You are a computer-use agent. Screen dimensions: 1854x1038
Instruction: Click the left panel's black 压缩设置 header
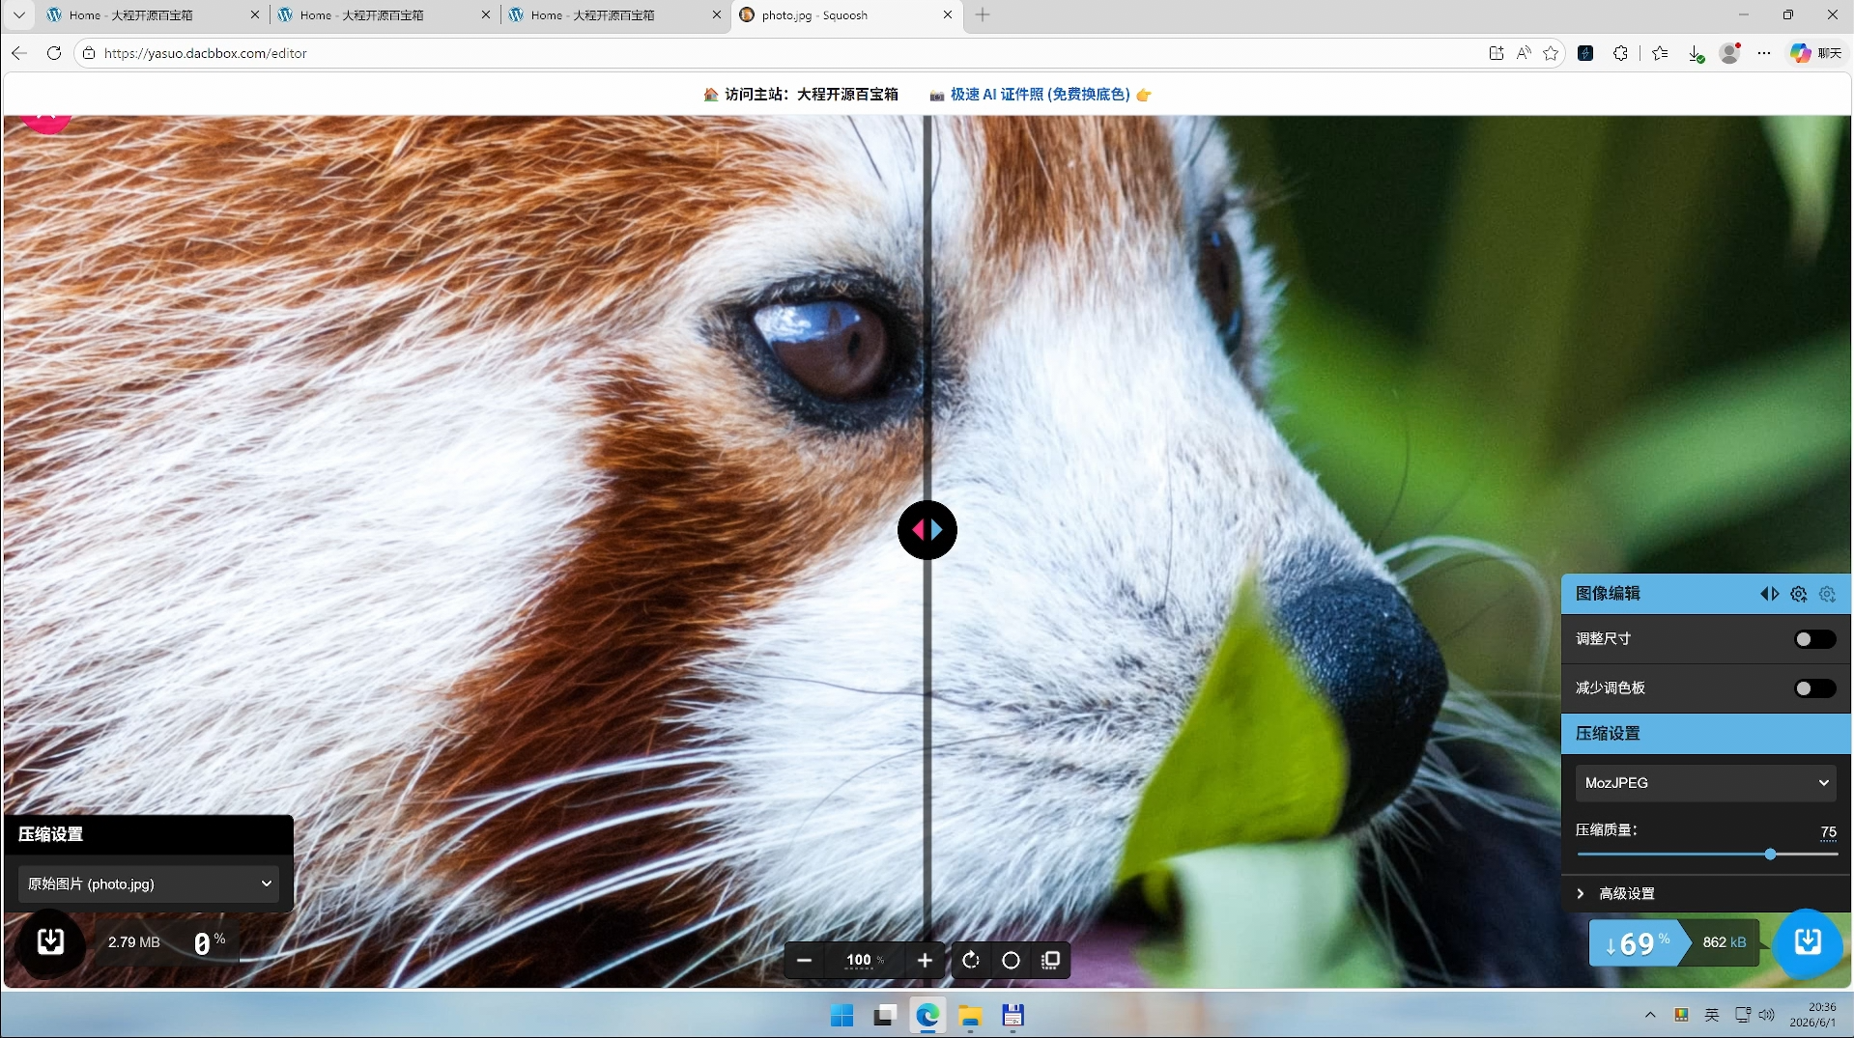[x=149, y=835]
